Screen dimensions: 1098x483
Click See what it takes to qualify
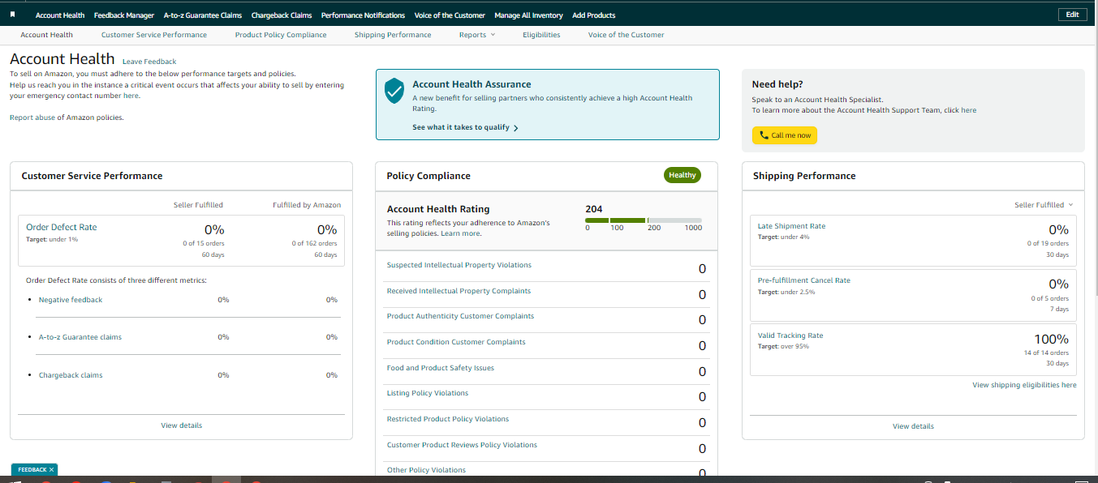tap(461, 128)
